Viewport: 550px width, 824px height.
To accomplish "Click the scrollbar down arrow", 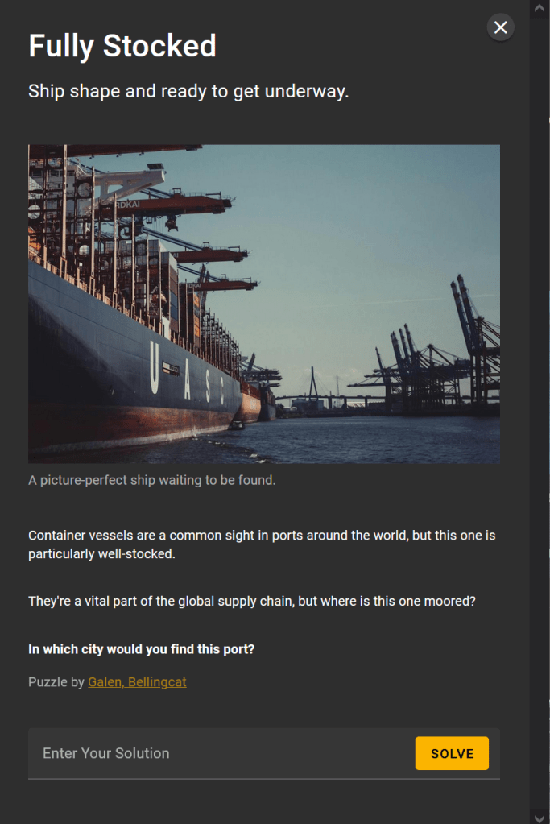I will (540, 816).
